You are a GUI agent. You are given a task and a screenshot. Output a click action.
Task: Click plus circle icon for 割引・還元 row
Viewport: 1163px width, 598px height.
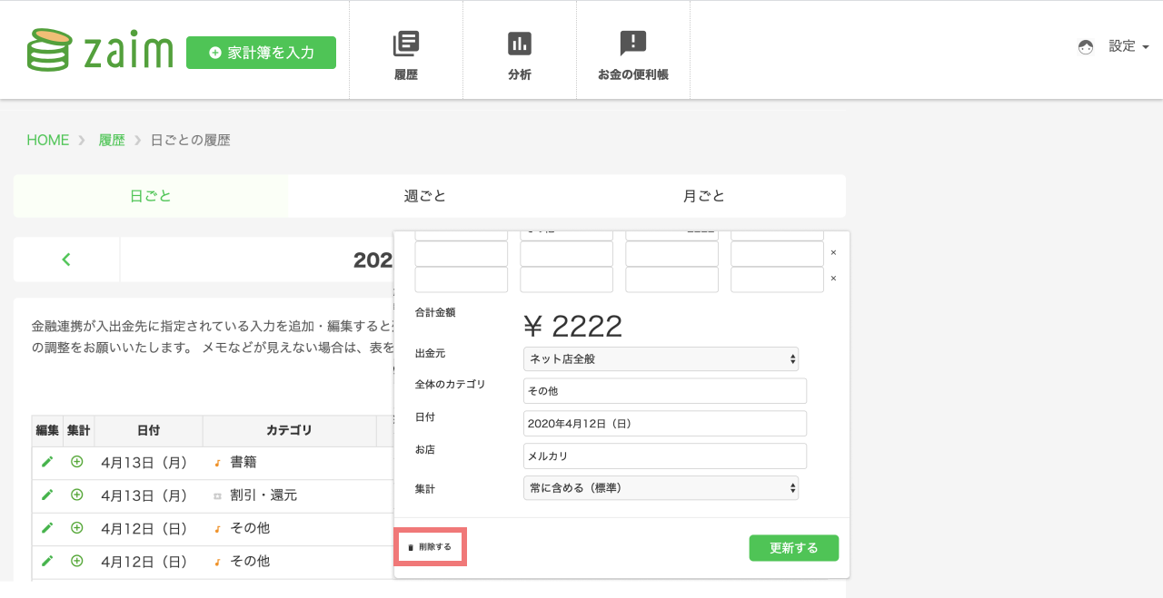[77, 495]
